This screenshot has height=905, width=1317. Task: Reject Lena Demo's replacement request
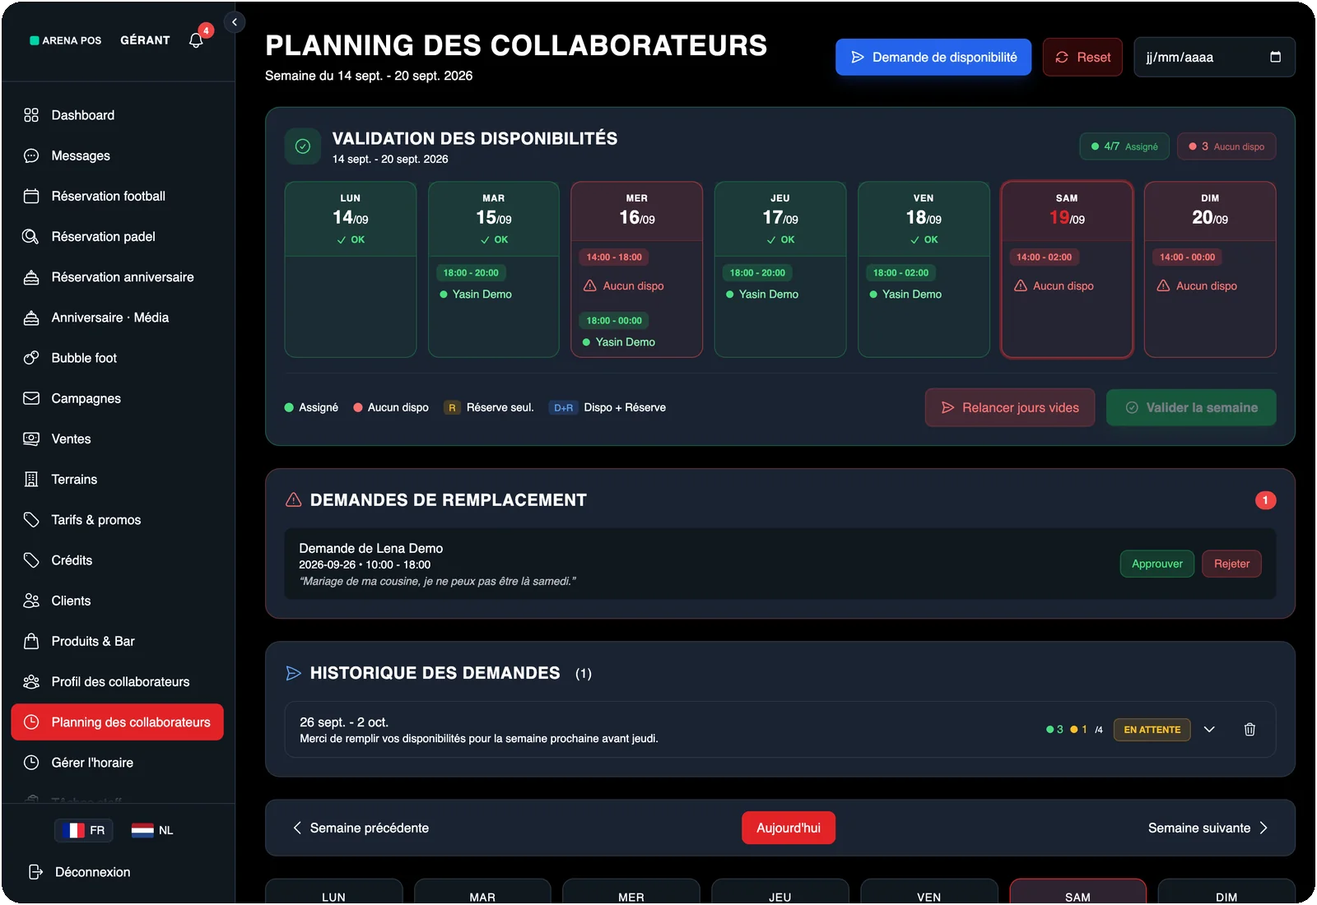[x=1231, y=564]
